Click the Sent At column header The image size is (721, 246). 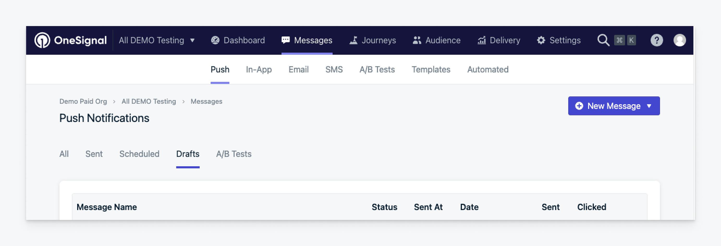[428, 207]
